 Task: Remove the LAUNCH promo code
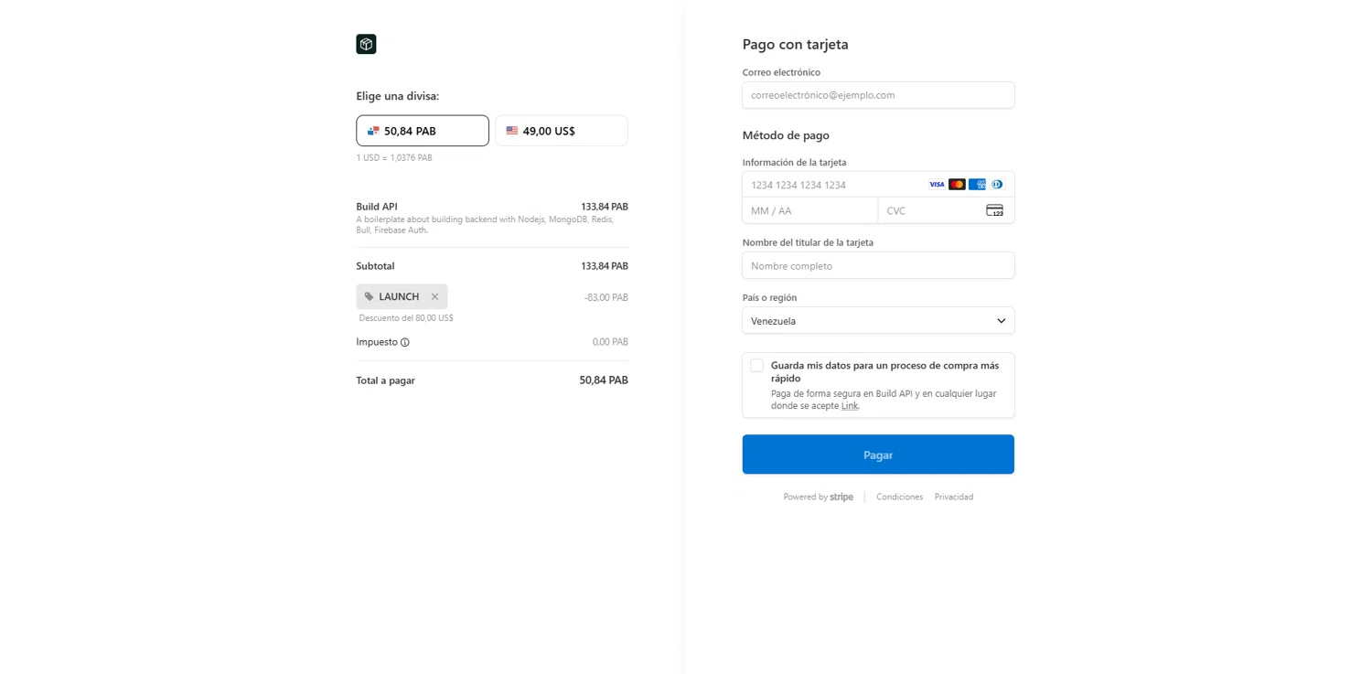434,296
